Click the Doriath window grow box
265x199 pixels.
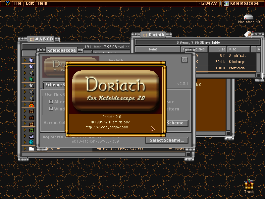[x=259, y=75]
